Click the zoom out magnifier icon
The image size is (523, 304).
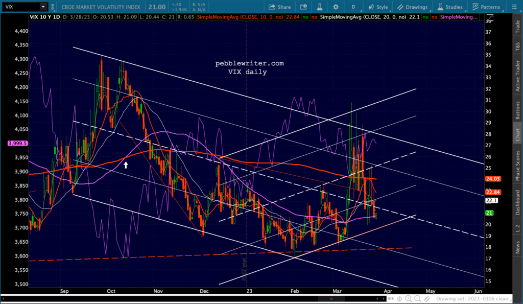[x=418, y=299]
